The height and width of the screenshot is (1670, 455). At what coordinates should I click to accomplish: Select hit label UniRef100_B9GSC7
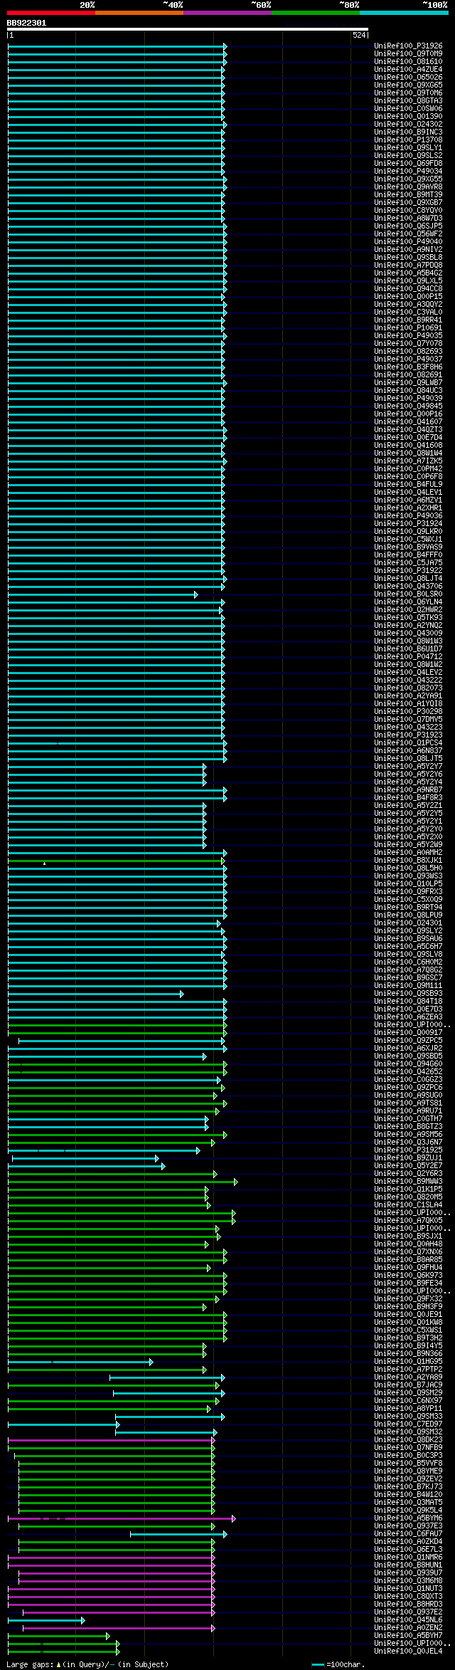click(x=408, y=978)
